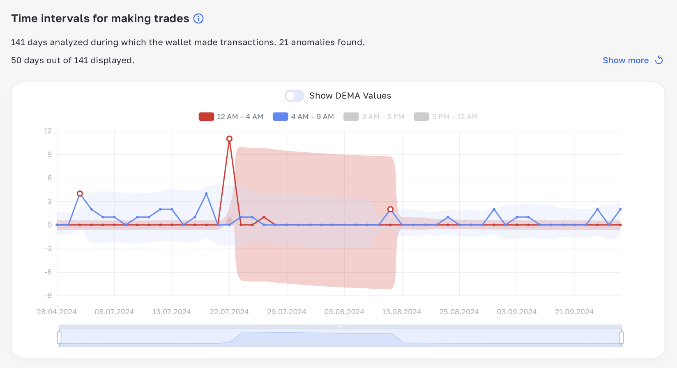Click the reset arrow icon beside Show more
Viewport: 677px width, 368px height.
coord(659,60)
